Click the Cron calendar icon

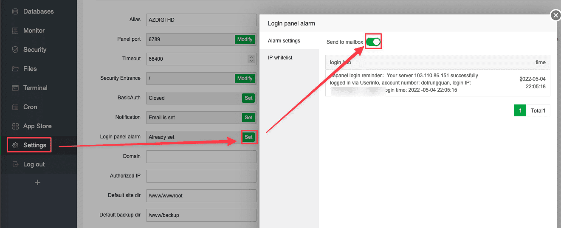tap(15, 107)
